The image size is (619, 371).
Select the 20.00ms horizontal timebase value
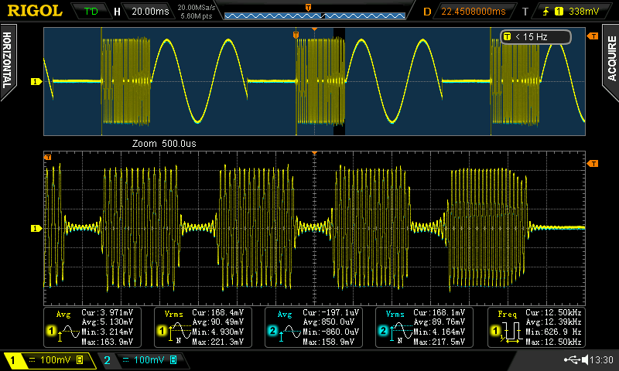click(150, 12)
